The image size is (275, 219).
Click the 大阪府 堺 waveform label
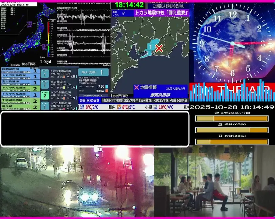(x=61, y=48)
